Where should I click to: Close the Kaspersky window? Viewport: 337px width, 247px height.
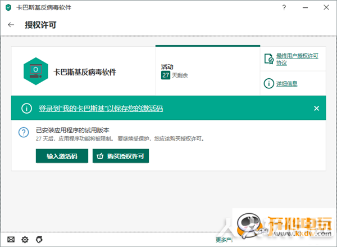click(x=326, y=7)
